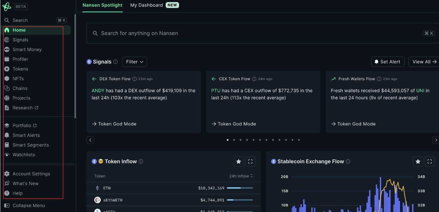The width and height of the screenshot is (439, 212).
Task: Open Token God Mode for UNI signal
Action: click(x=353, y=124)
